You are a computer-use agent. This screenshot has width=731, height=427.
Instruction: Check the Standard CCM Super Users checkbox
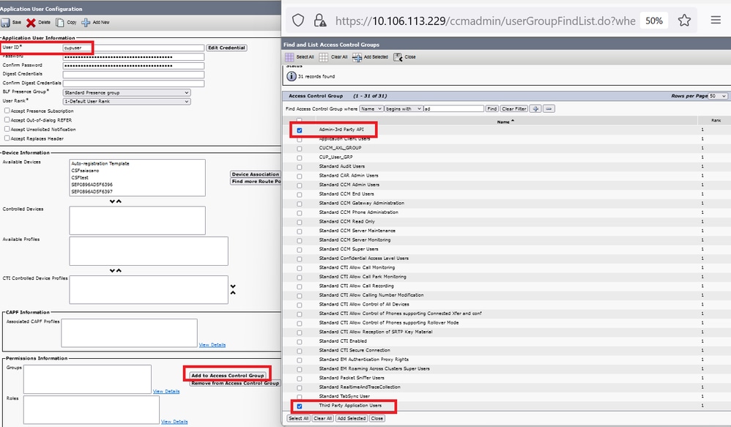click(300, 250)
